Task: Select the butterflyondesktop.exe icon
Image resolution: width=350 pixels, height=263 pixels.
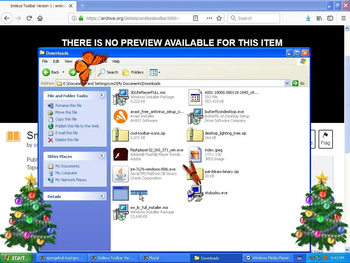Action: point(195,116)
